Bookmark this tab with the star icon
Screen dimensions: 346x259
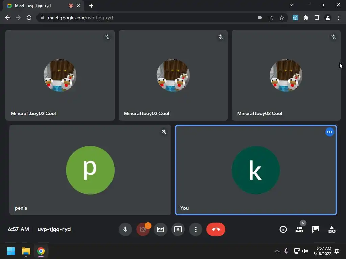click(x=281, y=18)
